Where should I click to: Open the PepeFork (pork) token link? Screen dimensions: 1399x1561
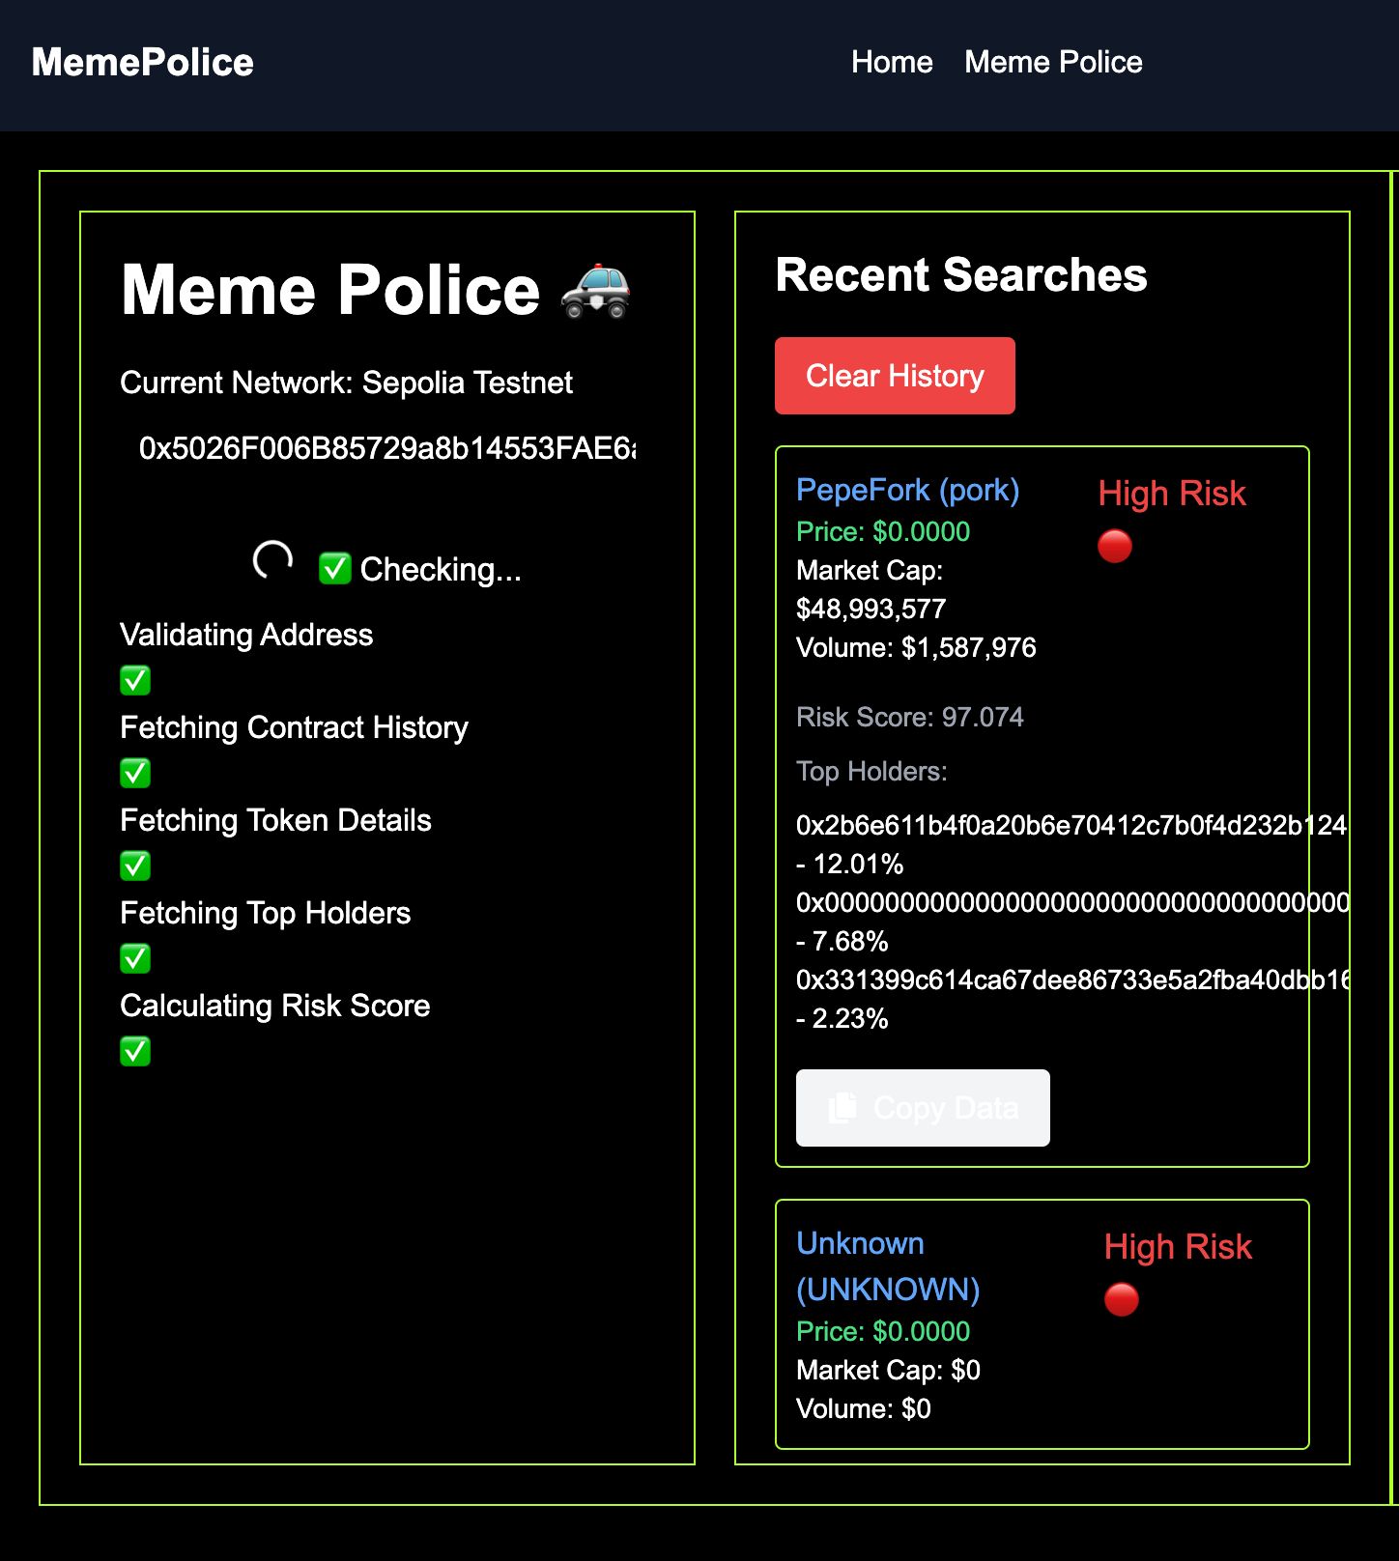908,490
